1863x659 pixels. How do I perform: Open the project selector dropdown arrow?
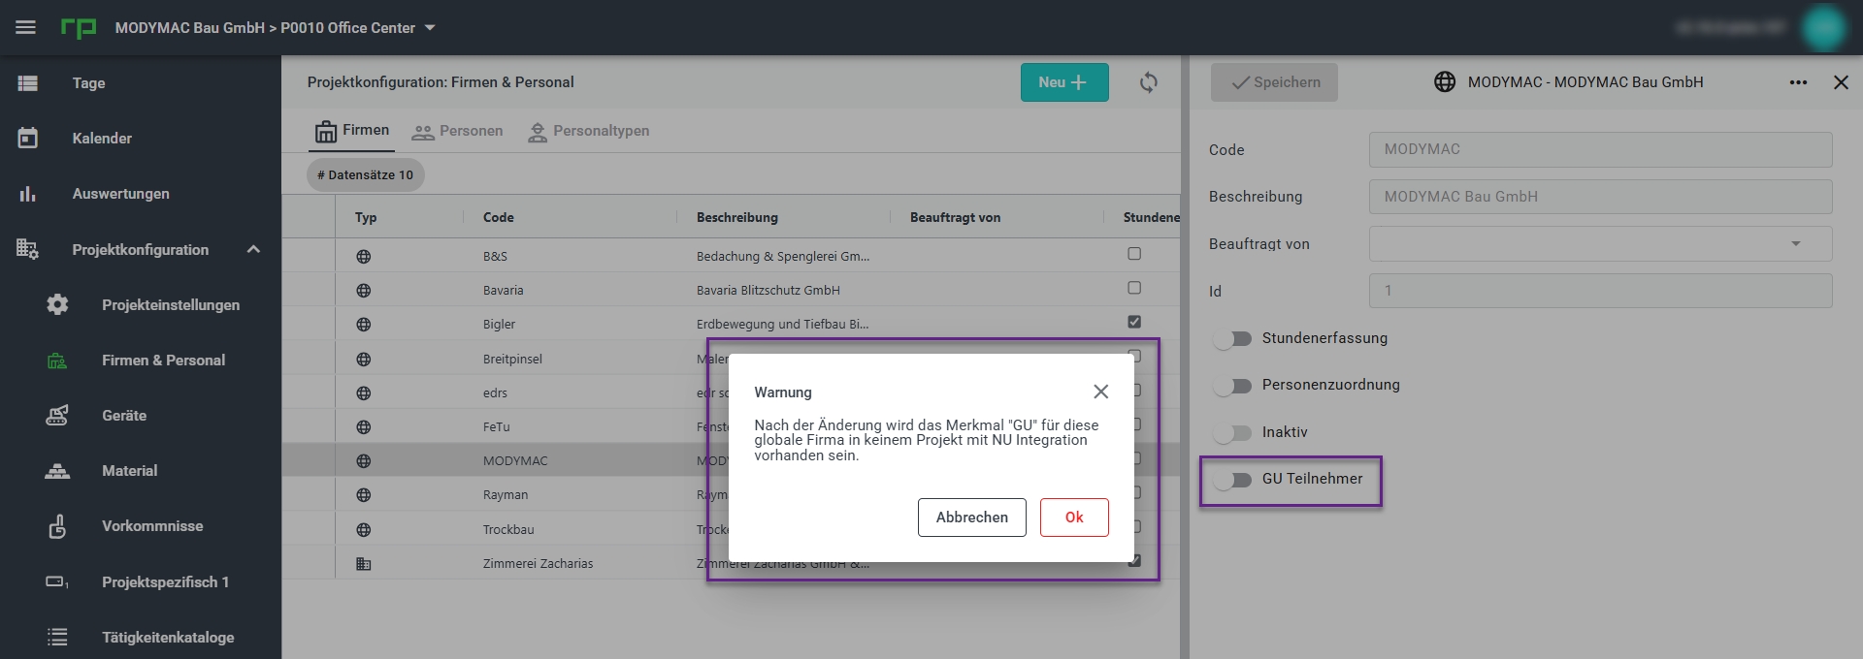tap(430, 27)
